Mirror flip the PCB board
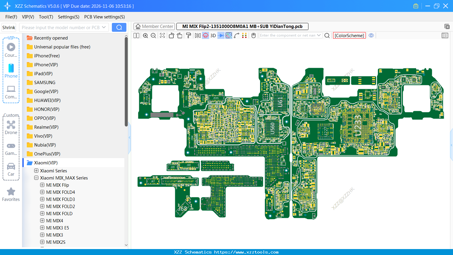The width and height of the screenshot is (453, 255). (198, 35)
